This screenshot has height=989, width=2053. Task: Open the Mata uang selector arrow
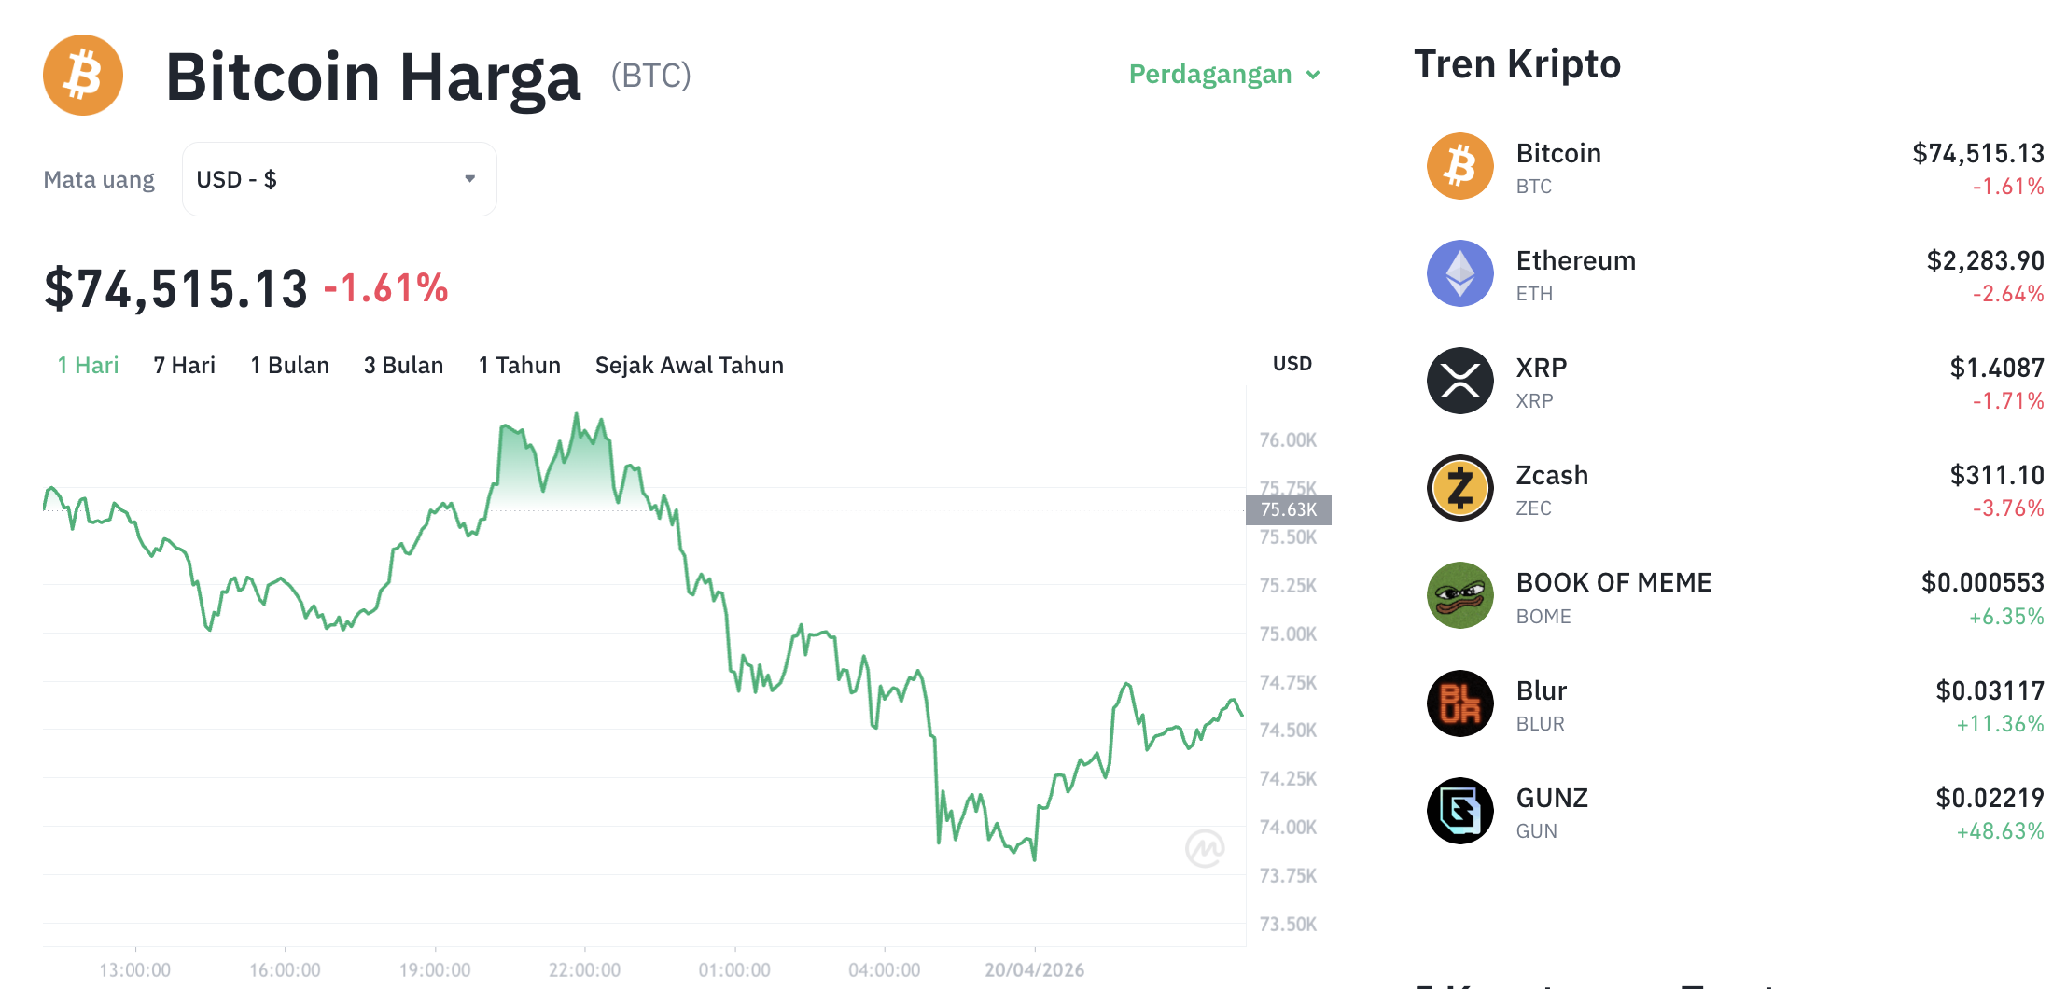(469, 178)
